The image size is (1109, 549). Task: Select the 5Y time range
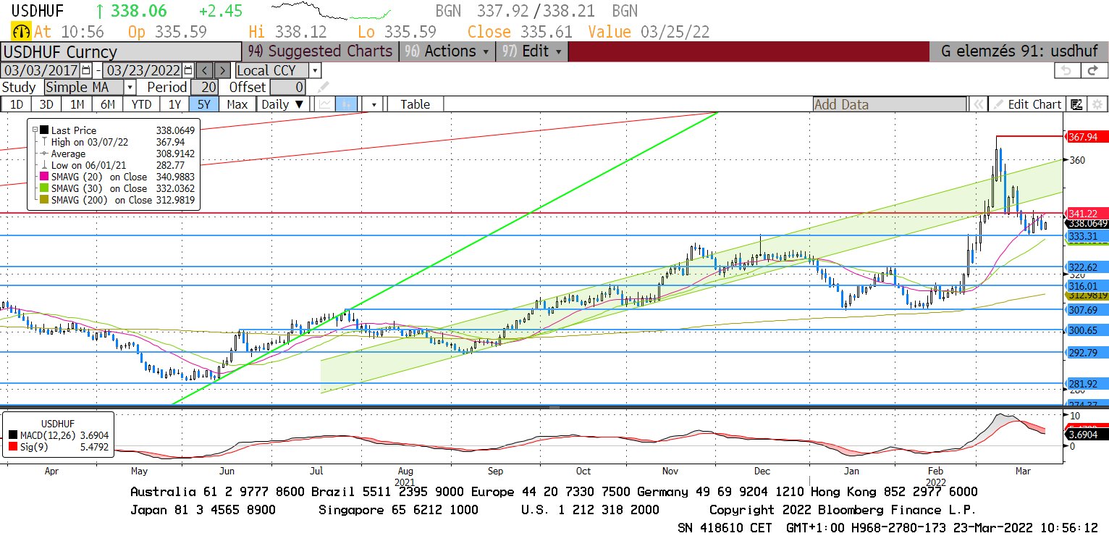204,104
